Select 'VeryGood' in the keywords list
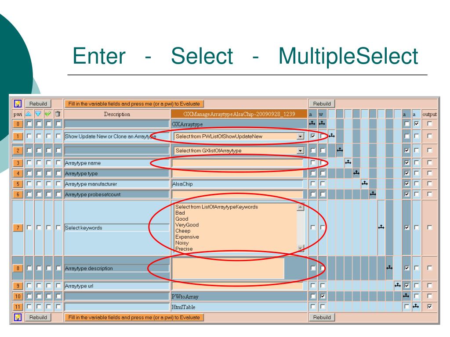This screenshot has width=450, height=337. (187, 225)
